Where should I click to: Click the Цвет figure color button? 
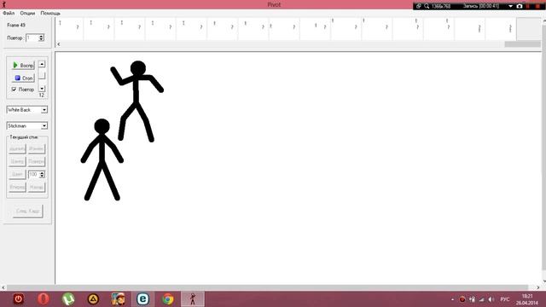17,174
